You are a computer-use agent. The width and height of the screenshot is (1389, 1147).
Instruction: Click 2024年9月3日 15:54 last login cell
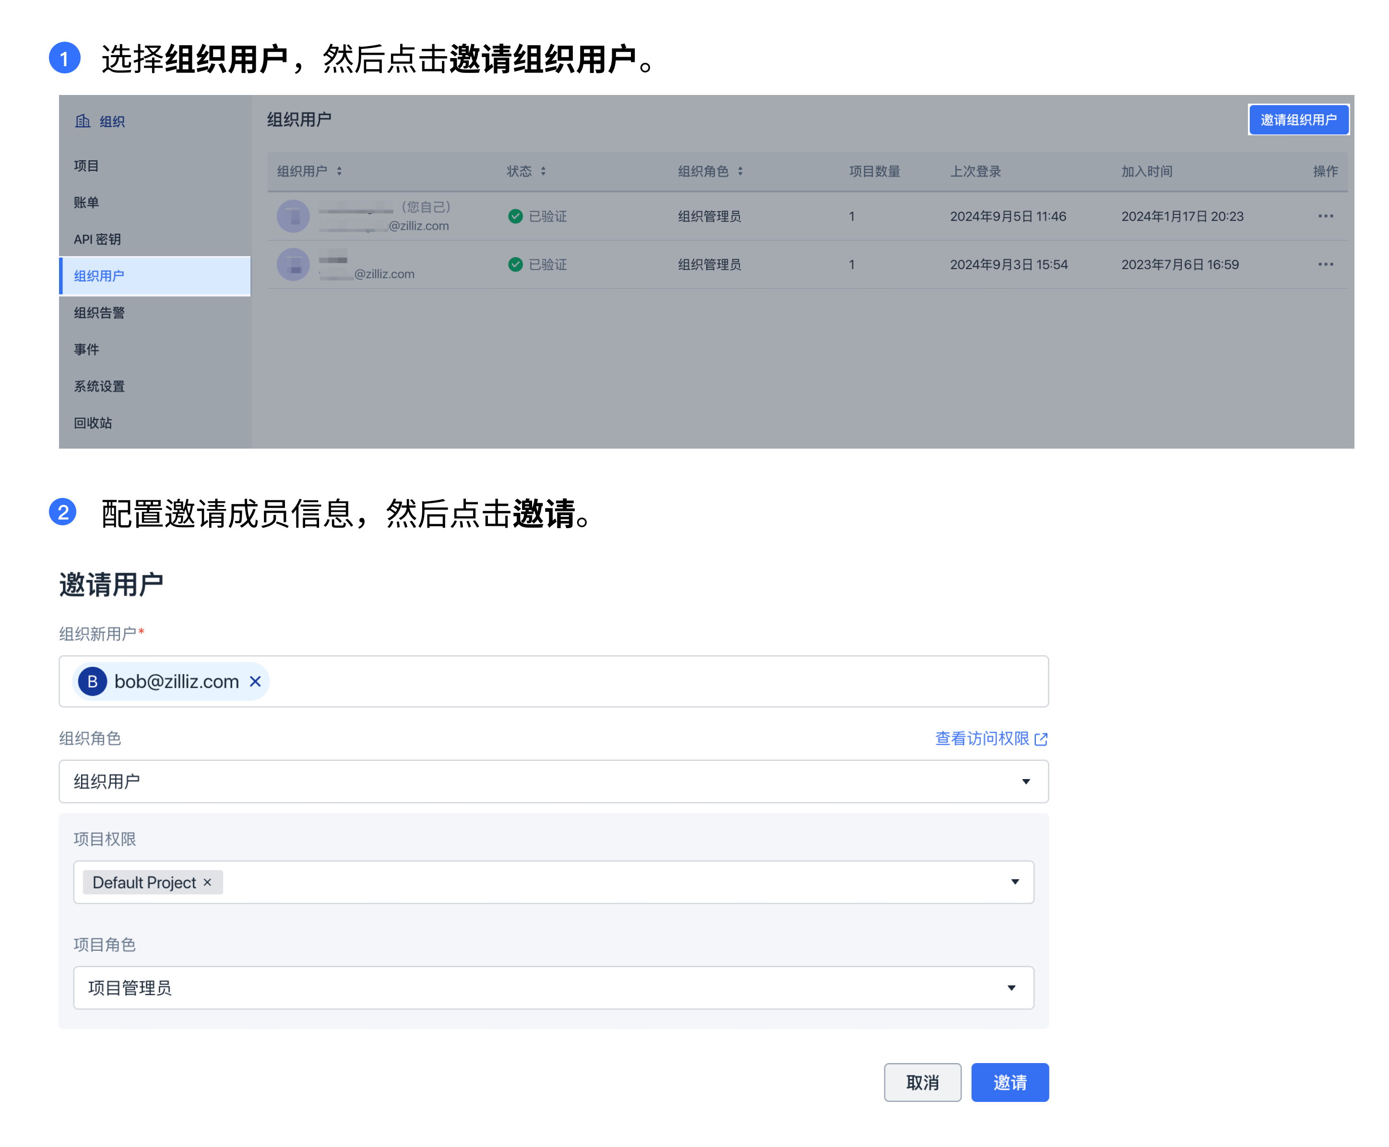pyautogui.click(x=1009, y=264)
